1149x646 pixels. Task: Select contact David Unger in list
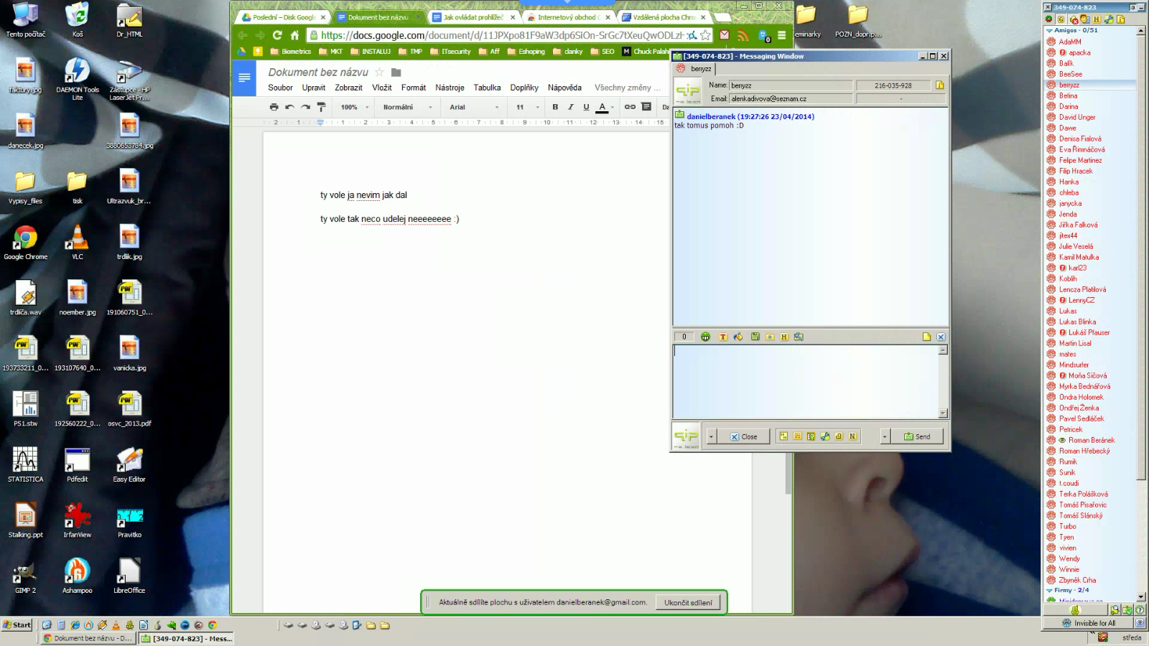(1076, 117)
